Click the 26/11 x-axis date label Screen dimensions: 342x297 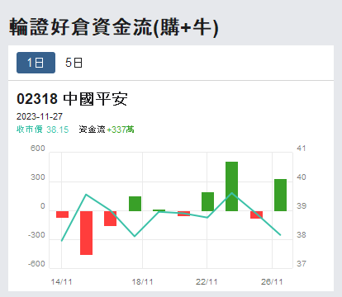coord(272,282)
